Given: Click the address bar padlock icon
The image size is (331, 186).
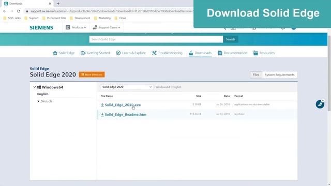Looking at the screenshot, I should point(27,11).
